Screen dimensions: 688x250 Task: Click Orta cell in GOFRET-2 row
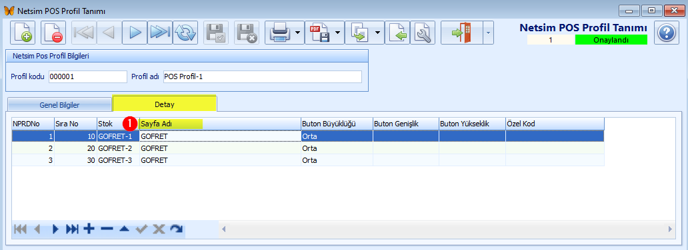coord(337,148)
